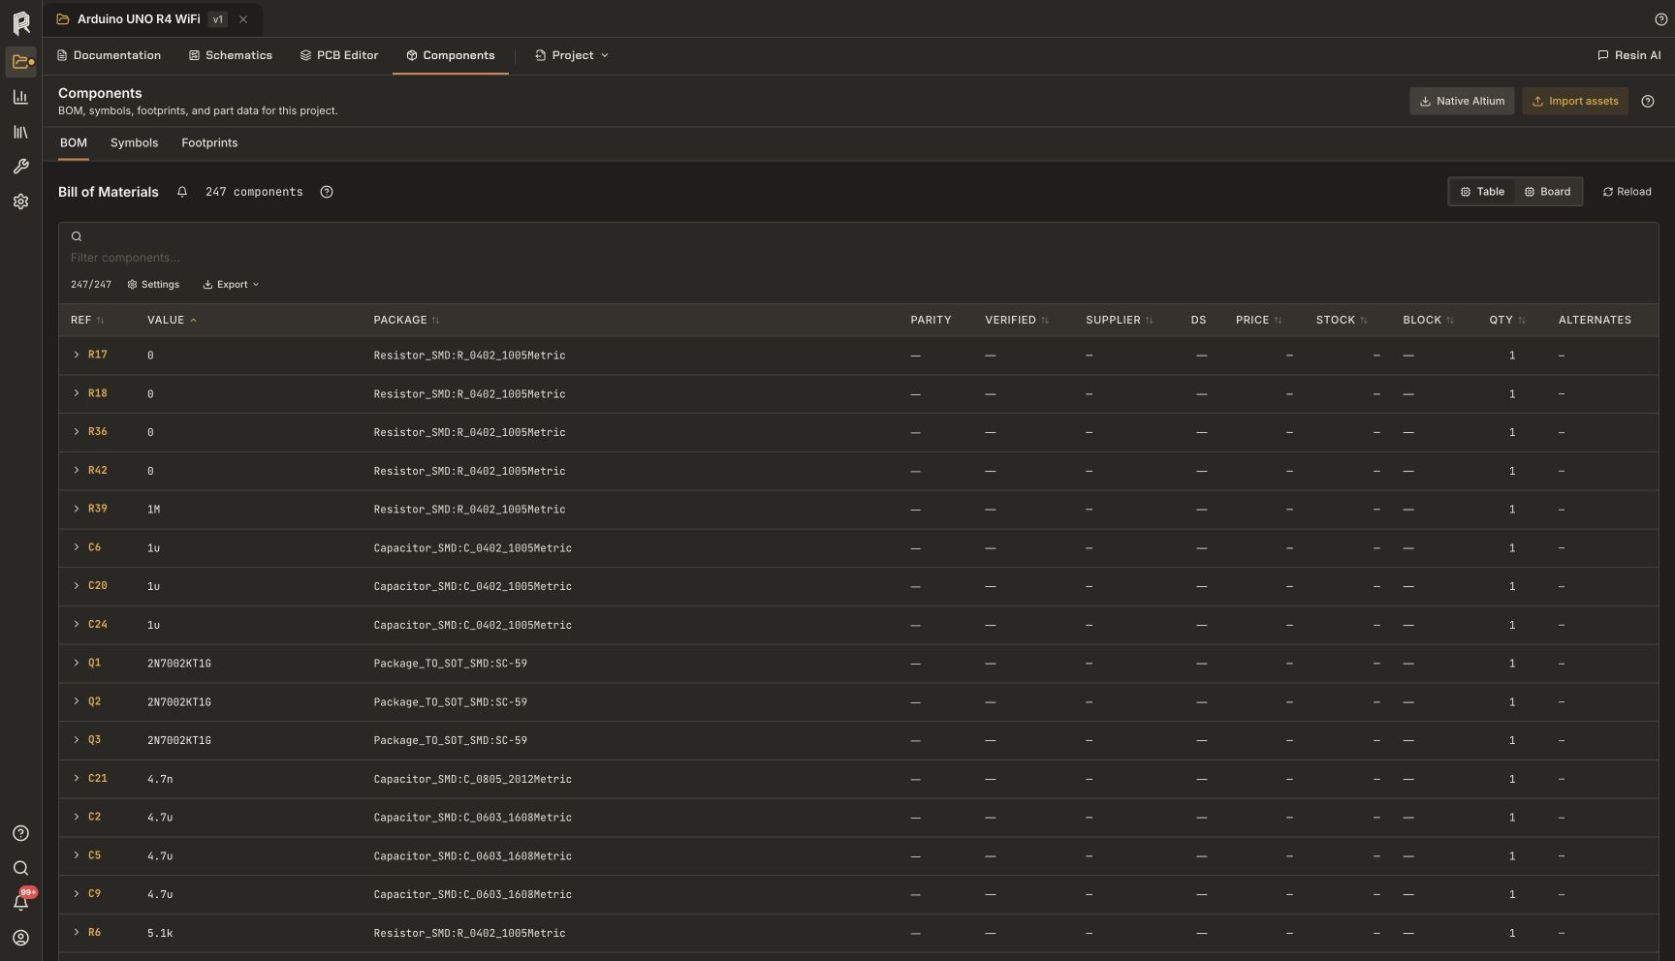Open the Project dropdown menu
Viewport: 1675px width, 961px height.
click(572, 55)
